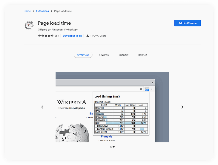
Task: Click the page load time extension badge
Action: click(147, 89)
